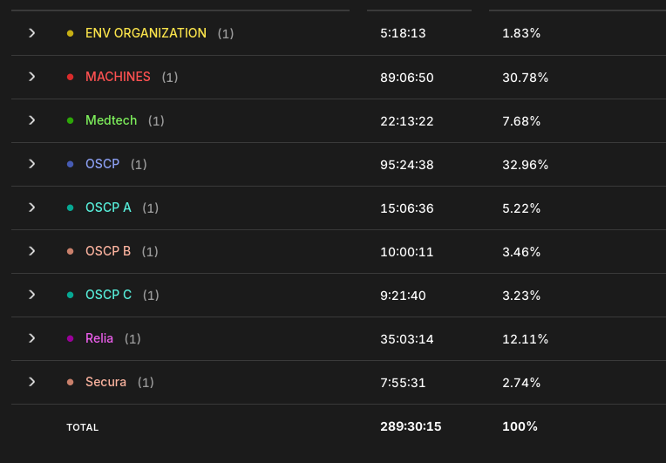Image resolution: width=666 pixels, height=463 pixels.
Task: Select duration 89:06:50
Action: 406,78
